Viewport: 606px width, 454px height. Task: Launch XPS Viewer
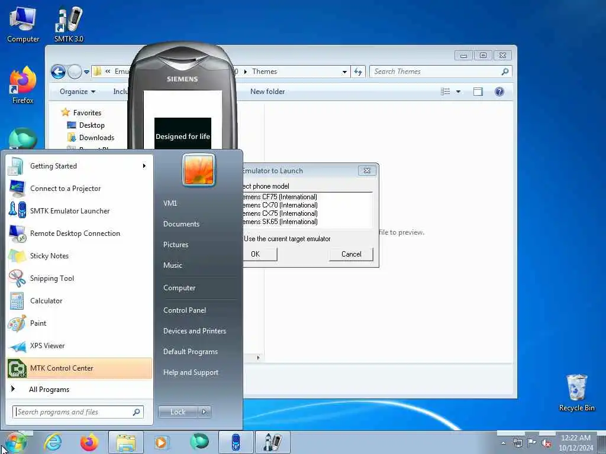[79, 345]
